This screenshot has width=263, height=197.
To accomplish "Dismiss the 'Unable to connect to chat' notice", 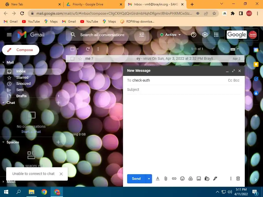I will coord(61,174).
